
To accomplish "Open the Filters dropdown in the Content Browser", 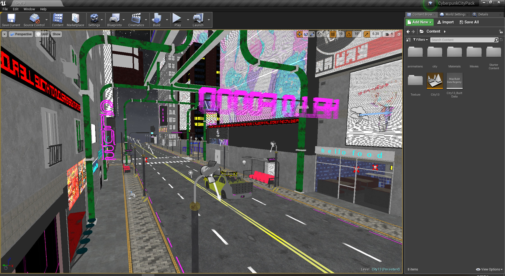I will pyautogui.click(x=420, y=40).
